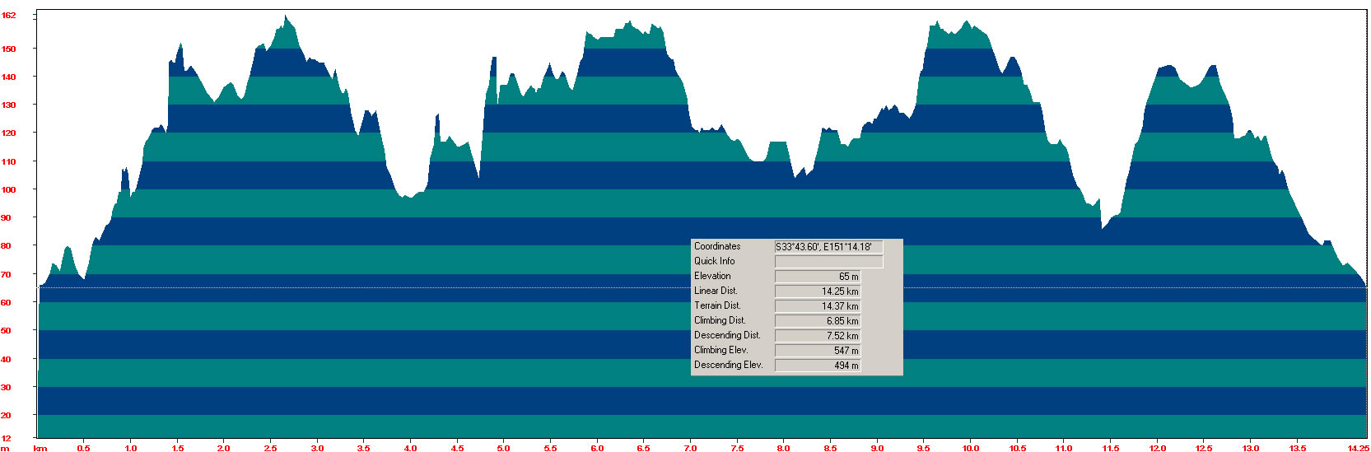This screenshot has width=1371, height=452.
Task: Click the 12.0 km distance axis tick
Action: pyautogui.click(x=1157, y=448)
